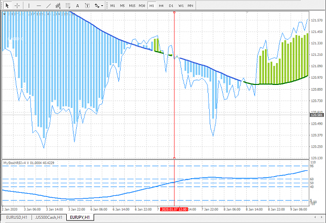Select the EURJPY,H1 chart tab
326x223 pixels.
point(80,217)
